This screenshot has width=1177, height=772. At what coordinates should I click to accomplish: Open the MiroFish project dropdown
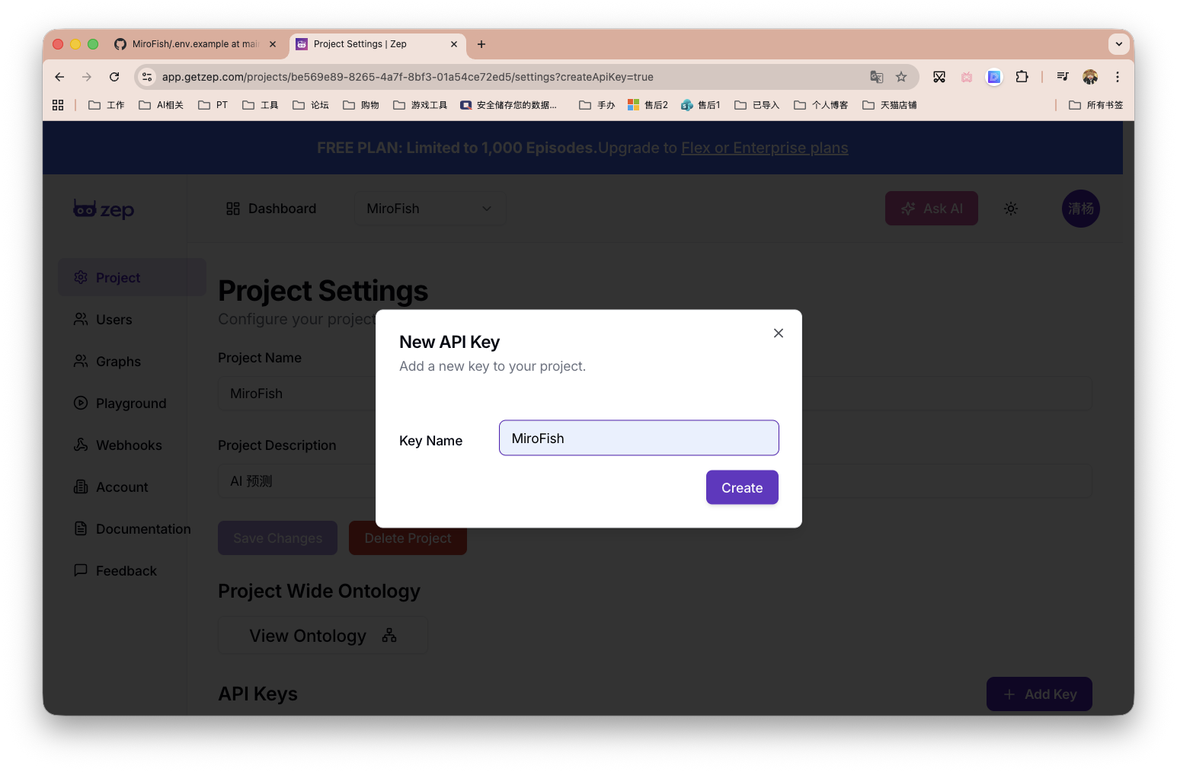[430, 209]
